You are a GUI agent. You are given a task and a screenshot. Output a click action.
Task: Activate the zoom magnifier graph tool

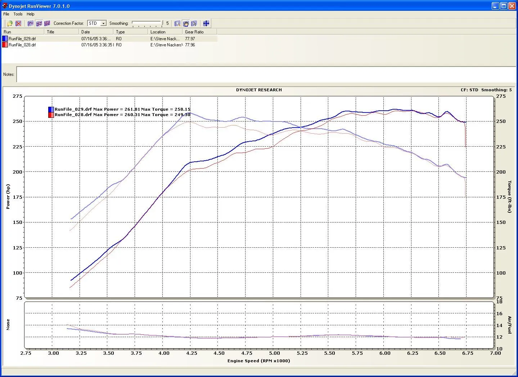[177, 23]
